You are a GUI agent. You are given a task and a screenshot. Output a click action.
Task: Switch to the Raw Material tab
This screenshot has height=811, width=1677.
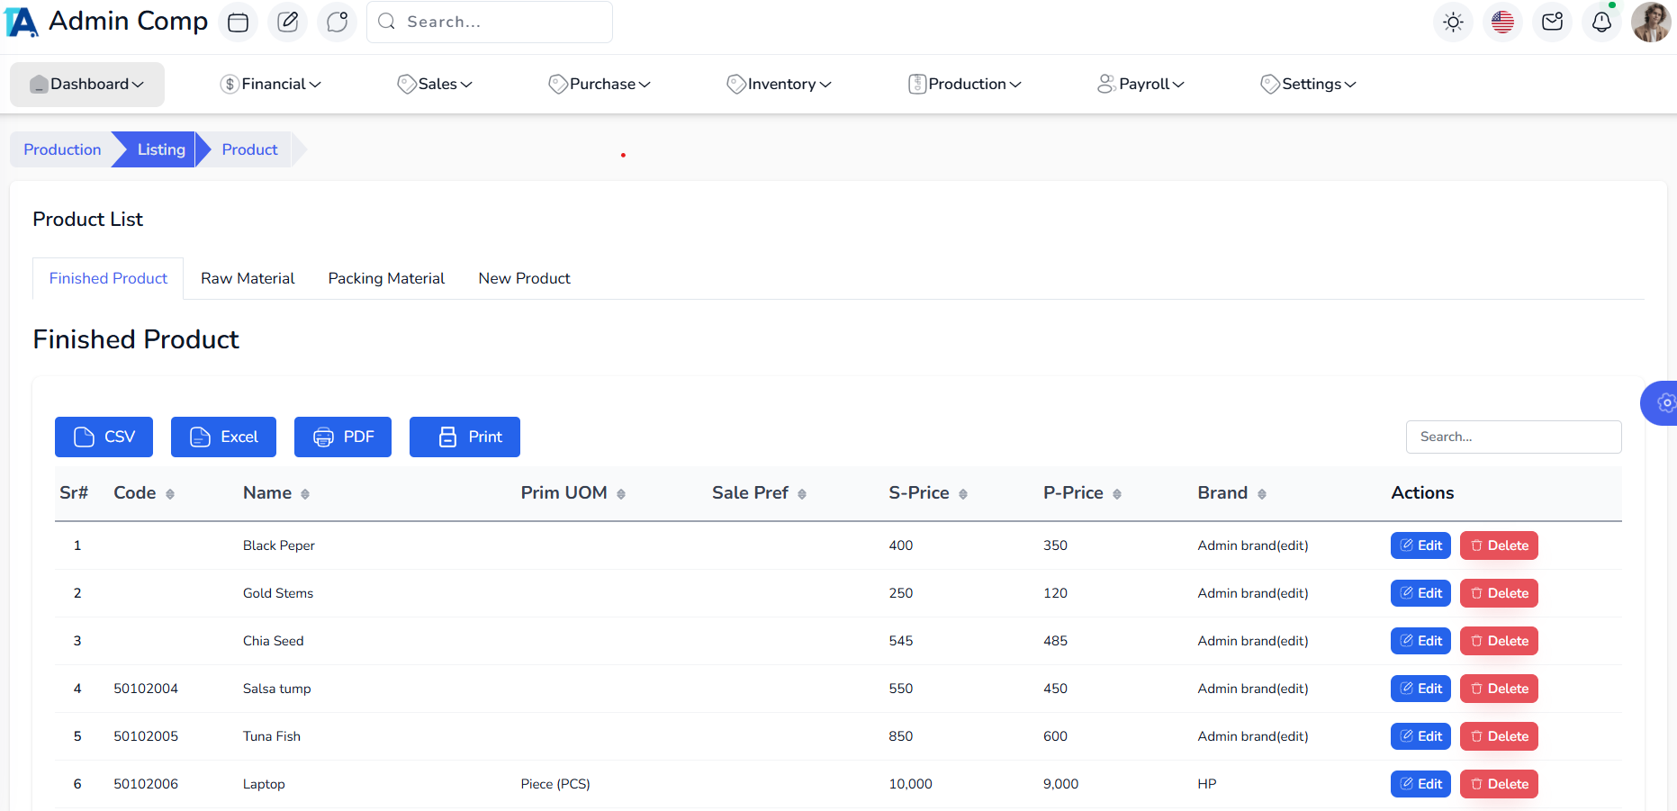(248, 279)
